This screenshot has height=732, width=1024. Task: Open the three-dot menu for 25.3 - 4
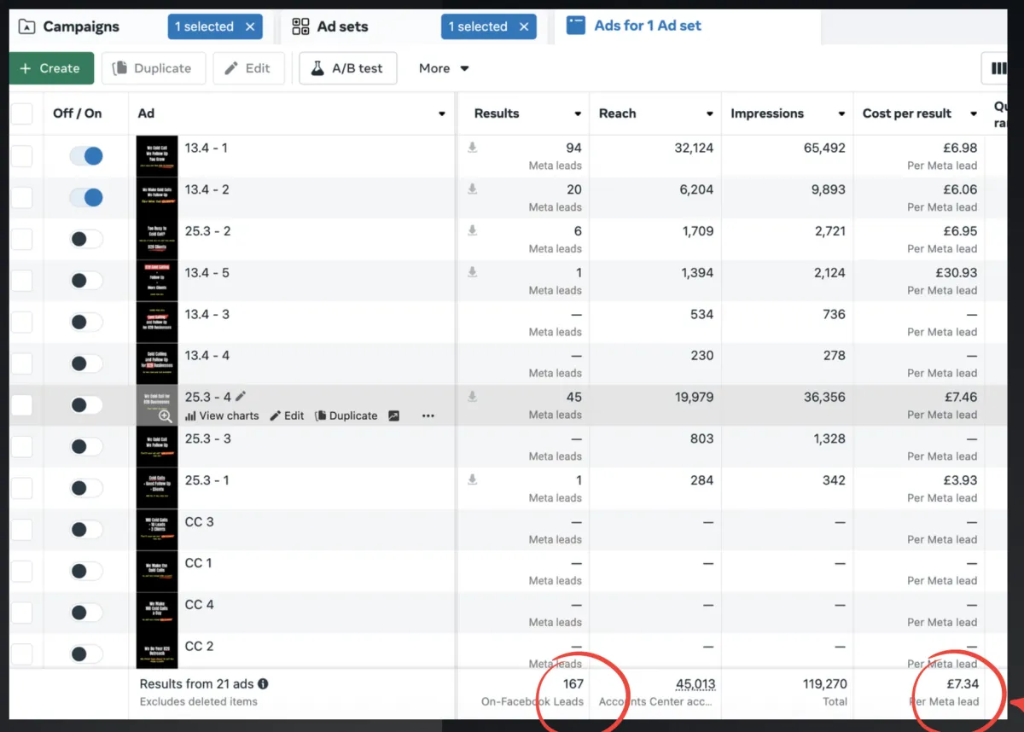point(428,415)
